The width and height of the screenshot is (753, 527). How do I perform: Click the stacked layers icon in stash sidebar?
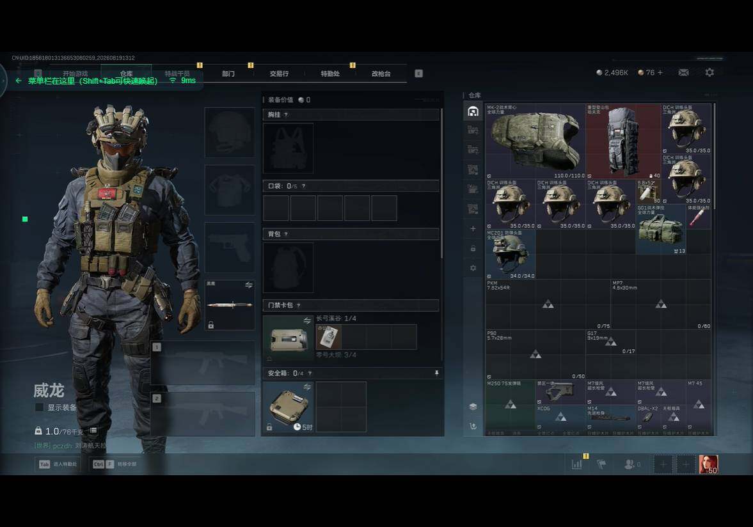point(473,407)
